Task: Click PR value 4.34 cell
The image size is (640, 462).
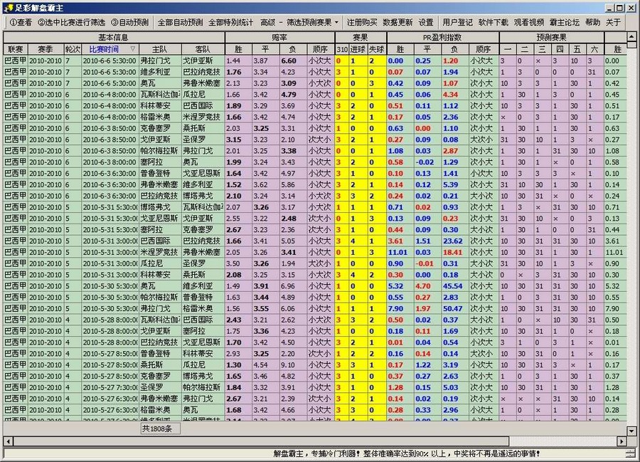Action: [x=454, y=95]
